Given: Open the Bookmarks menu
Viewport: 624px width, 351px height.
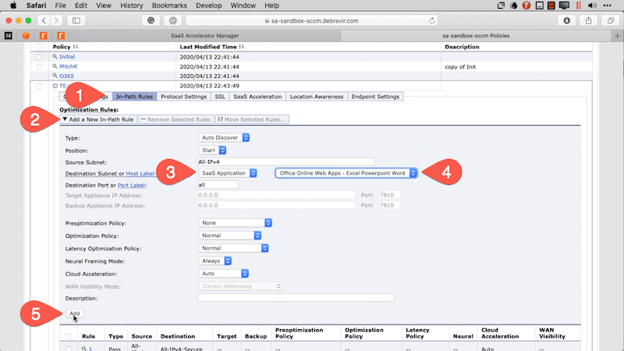Looking at the screenshot, I should pos(169,5).
